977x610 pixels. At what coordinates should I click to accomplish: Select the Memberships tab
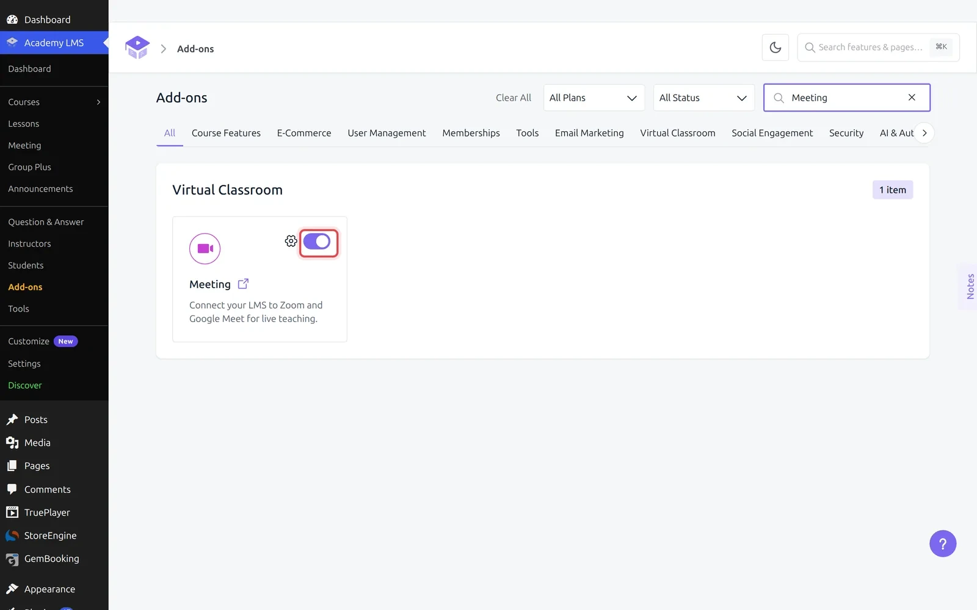coord(471,133)
